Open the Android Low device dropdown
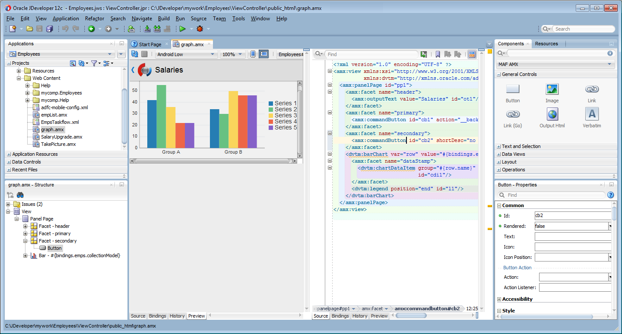Viewport: 622px width, 334px height. (186, 54)
